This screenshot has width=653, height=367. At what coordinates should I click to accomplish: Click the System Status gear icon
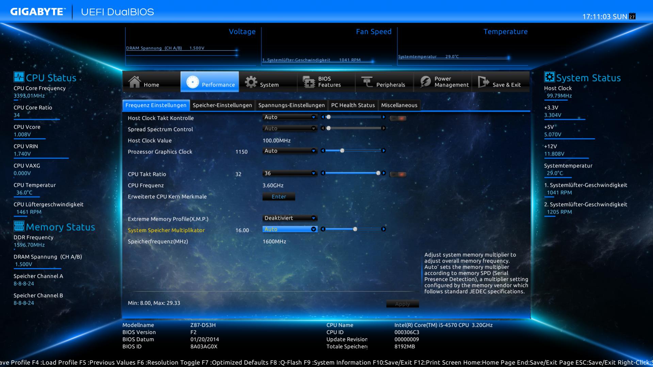pyautogui.click(x=549, y=77)
